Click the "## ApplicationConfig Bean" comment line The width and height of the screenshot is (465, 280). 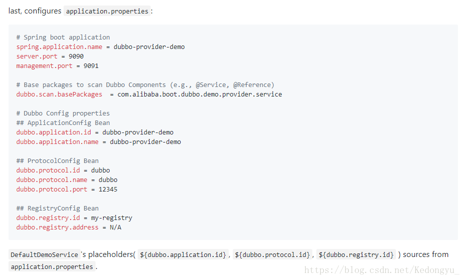[x=63, y=122]
